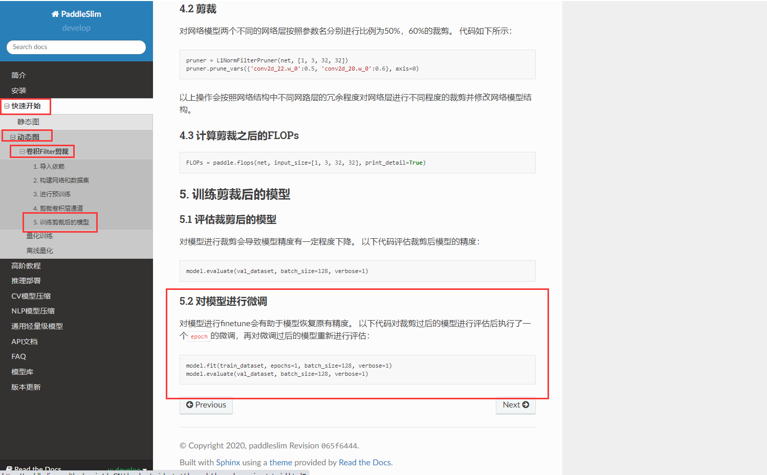The width and height of the screenshot is (767, 475).
Task: Go to 3. 进行预训练 section
Action: click(52, 194)
